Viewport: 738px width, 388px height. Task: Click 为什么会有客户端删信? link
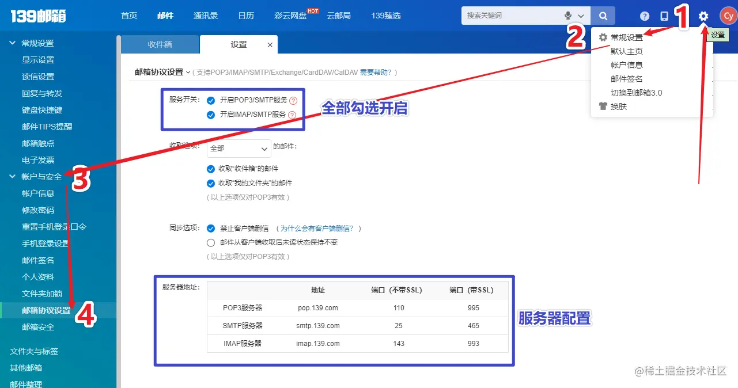click(x=317, y=229)
